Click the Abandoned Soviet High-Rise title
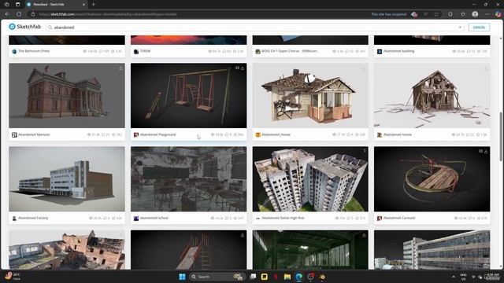This screenshot has height=283, width=504. point(283,218)
